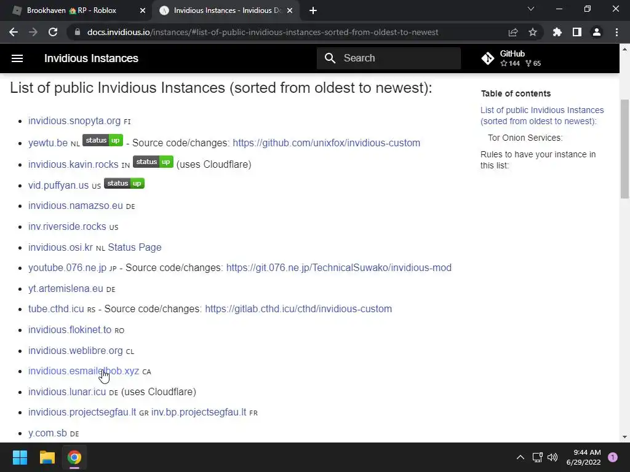Image resolution: width=630 pixels, height=472 pixels.
Task: Open the Windows Start menu
Action: point(20,457)
